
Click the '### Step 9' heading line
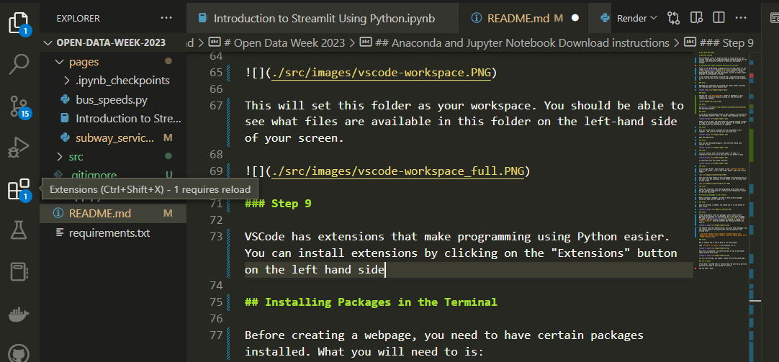pos(278,204)
